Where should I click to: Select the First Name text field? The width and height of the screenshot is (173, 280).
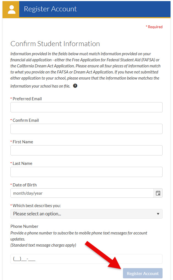pos(86,150)
